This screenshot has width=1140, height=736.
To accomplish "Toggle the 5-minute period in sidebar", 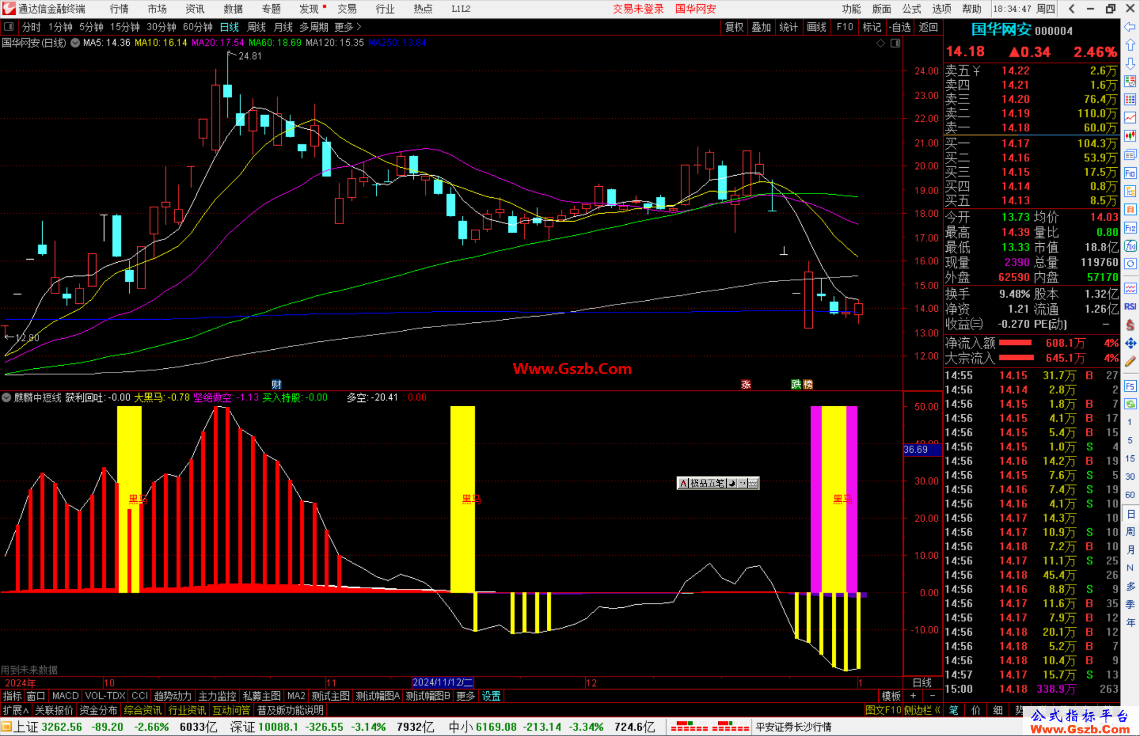I will pyautogui.click(x=1129, y=440).
